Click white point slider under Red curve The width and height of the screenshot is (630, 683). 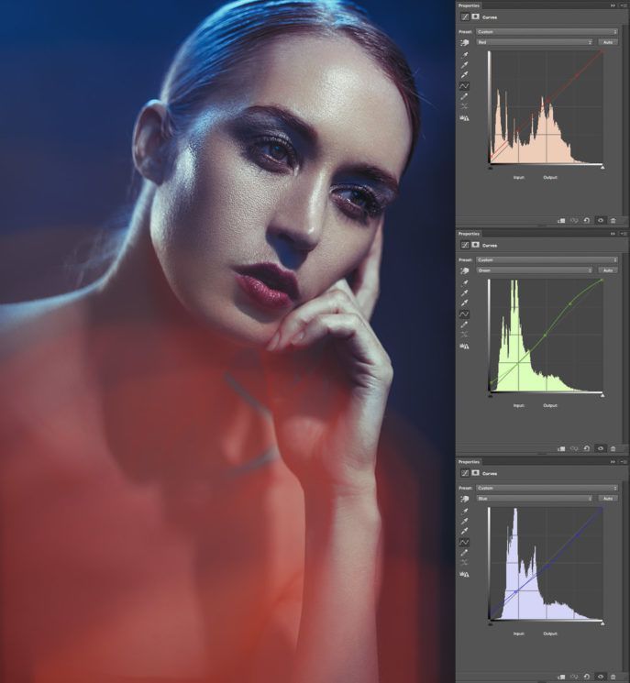tap(602, 167)
